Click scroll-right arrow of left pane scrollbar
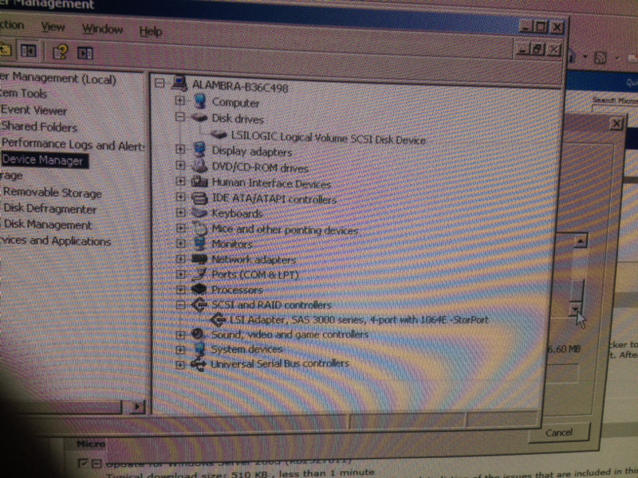Viewport: 638px width, 478px height. tap(137, 406)
